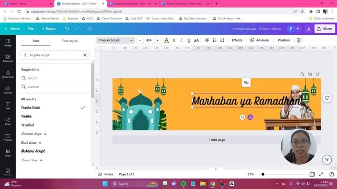Open Animate options
The image size is (337, 189).
260,40
